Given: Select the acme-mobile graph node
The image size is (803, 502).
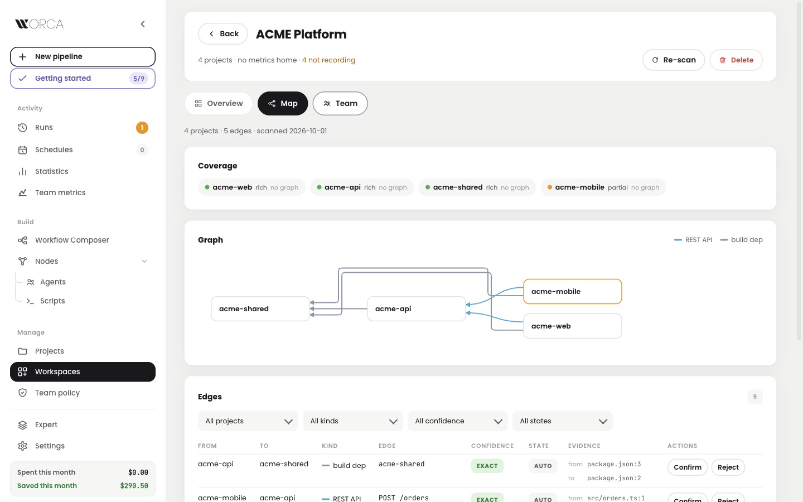Looking at the screenshot, I should click(x=573, y=292).
